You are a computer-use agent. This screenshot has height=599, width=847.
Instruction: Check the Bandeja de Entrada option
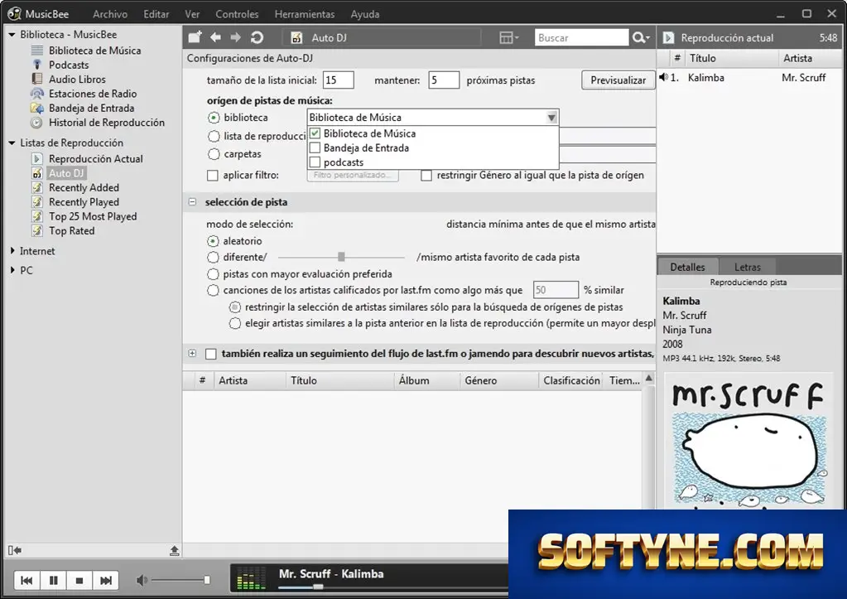click(x=315, y=147)
